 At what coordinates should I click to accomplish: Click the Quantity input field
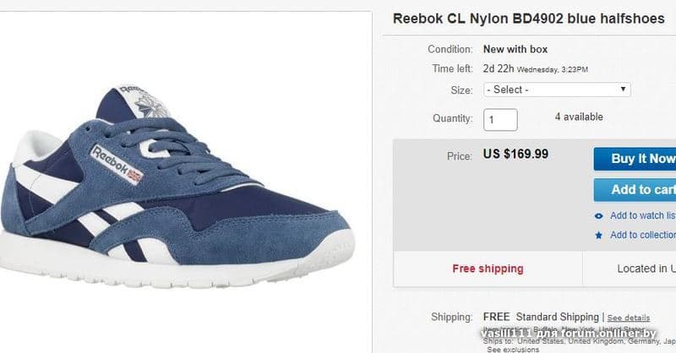pos(500,119)
